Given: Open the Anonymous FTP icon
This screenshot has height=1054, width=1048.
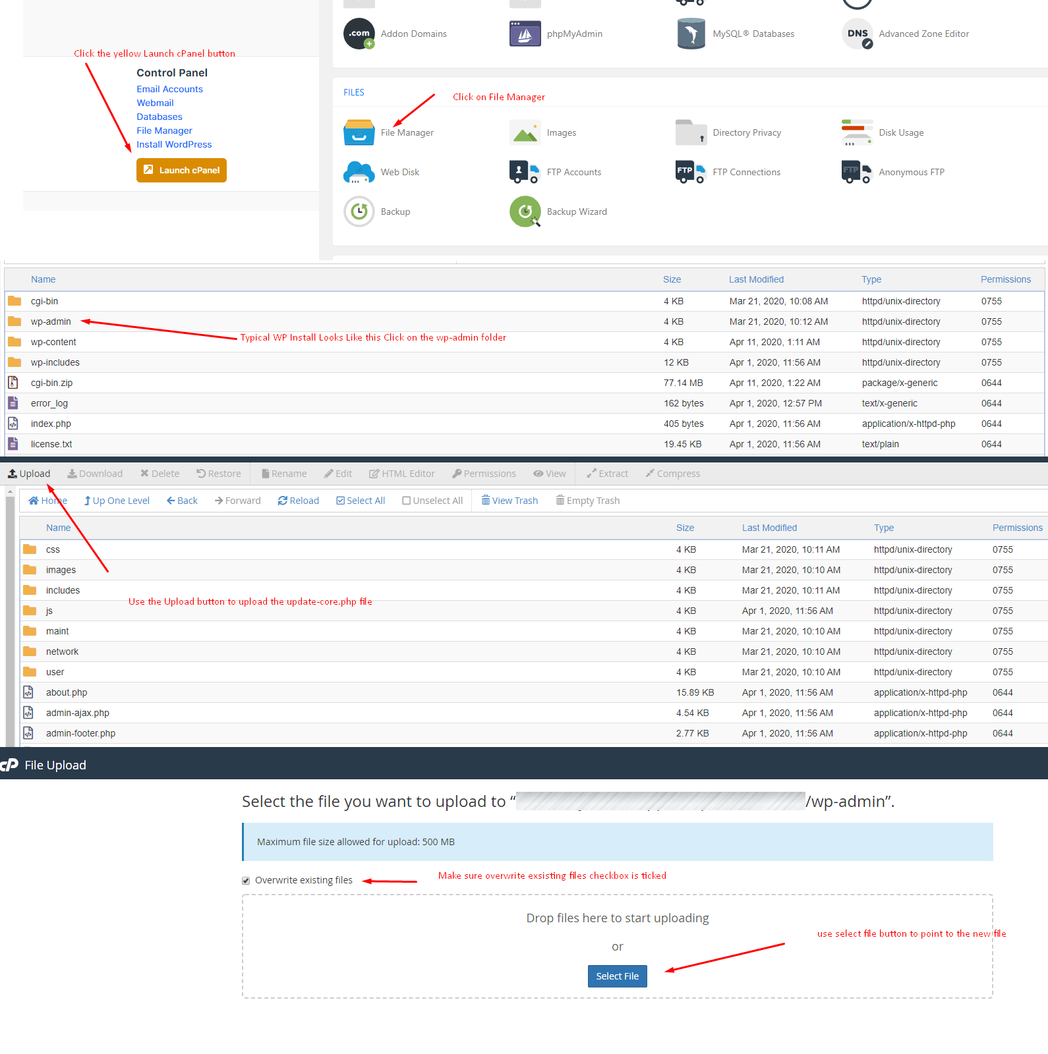Looking at the screenshot, I should pyautogui.click(x=858, y=172).
